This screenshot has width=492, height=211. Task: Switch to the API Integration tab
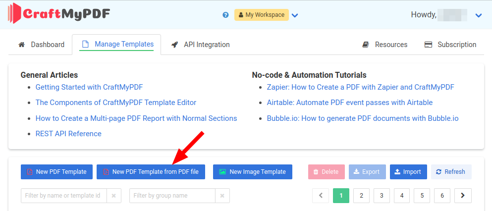coord(201,45)
